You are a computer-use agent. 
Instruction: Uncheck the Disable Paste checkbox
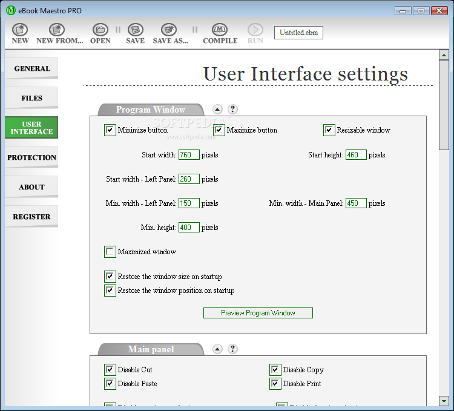pos(110,384)
